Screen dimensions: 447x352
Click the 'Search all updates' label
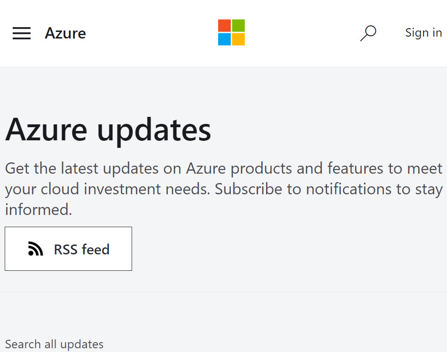pyautogui.click(x=54, y=344)
